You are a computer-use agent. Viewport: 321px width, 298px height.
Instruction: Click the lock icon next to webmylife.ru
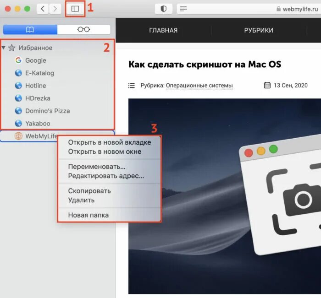(x=278, y=9)
